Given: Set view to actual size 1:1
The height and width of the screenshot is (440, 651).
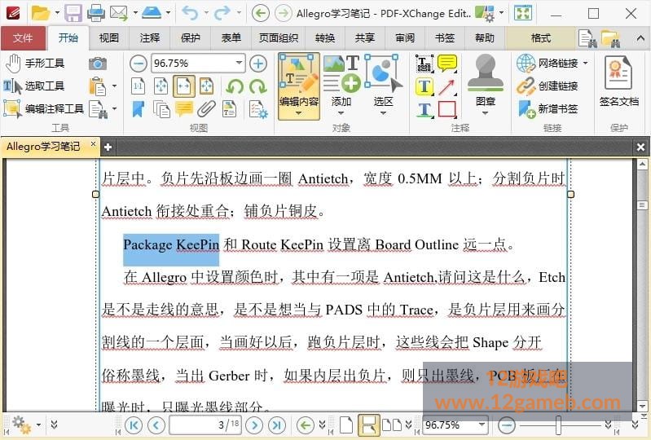Looking at the screenshot, I should [x=139, y=86].
